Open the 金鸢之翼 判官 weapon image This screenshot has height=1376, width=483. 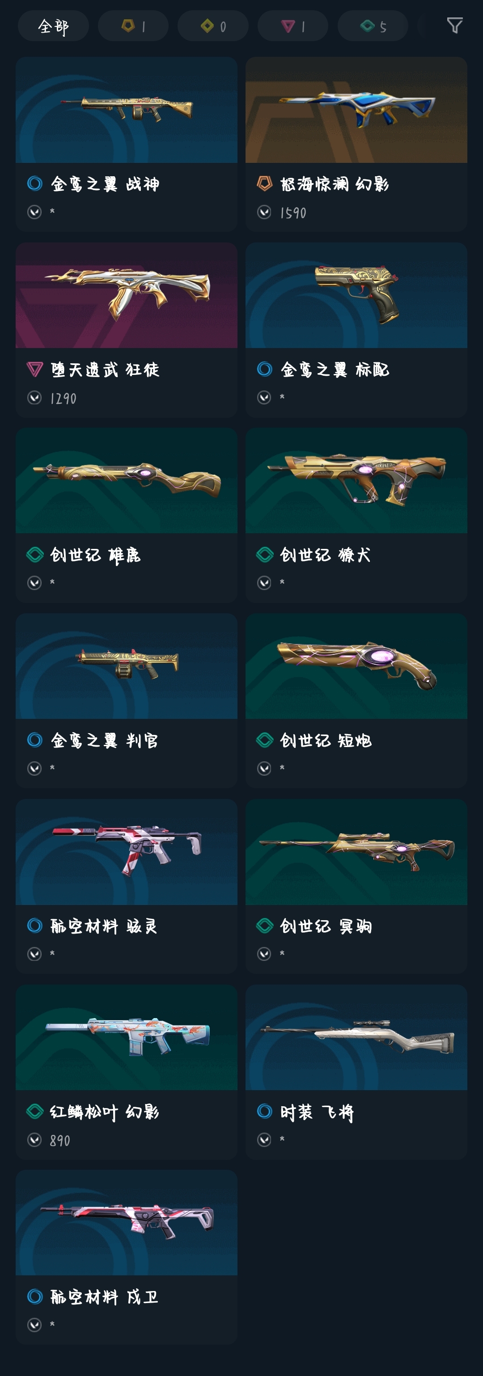point(127,666)
